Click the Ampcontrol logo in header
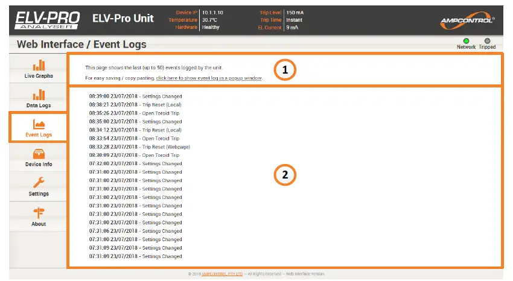The width and height of the screenshot is (513, 281). [x=467, y=21]
